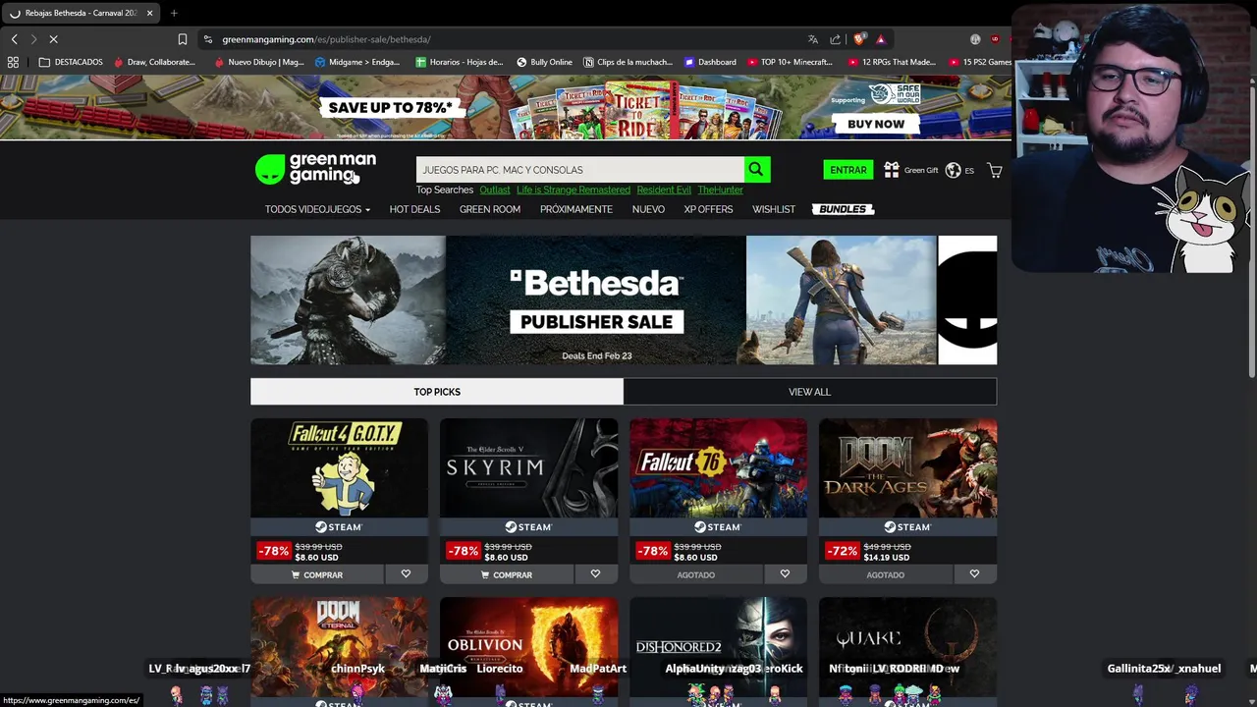Open the PRÓXIMAMENTE menu item
The height and width of the screenshot is (707, 1257).
[576, 209]
